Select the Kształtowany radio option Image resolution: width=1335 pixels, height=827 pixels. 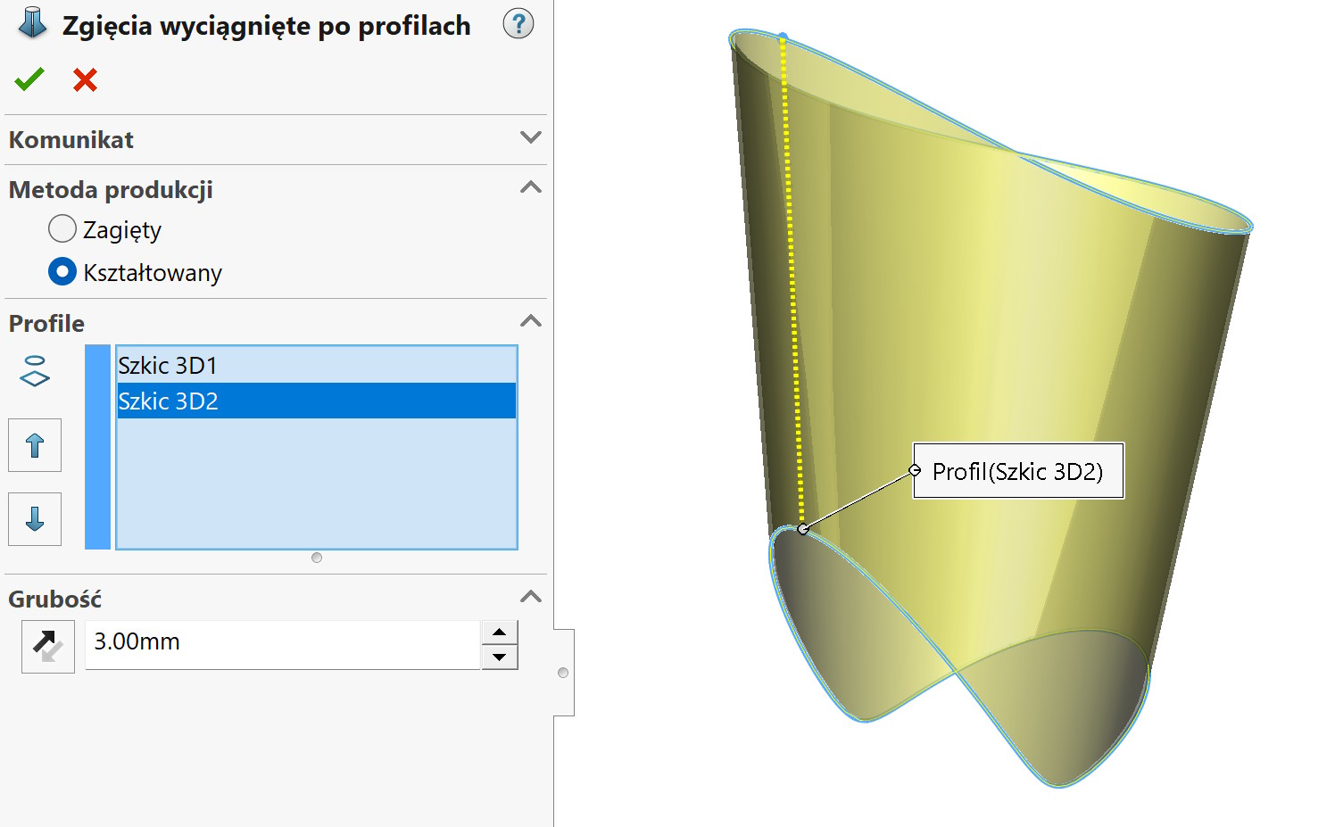(62, 271)
